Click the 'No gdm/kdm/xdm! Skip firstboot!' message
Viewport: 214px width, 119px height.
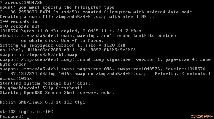(x=41, y=88)
